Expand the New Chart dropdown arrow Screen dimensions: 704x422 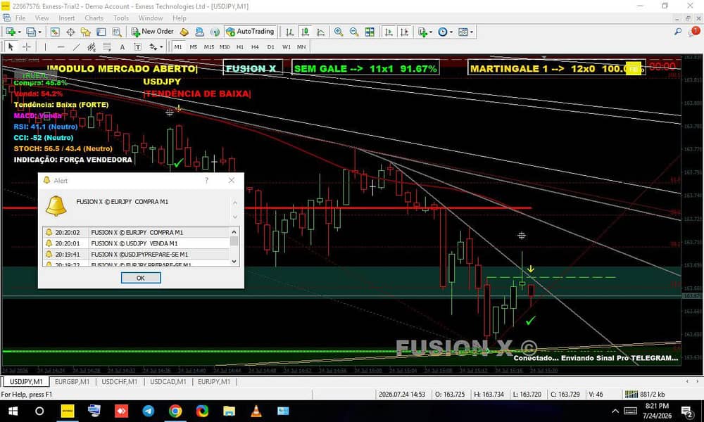point(19,32)
